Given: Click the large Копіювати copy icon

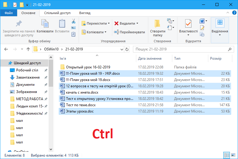Looking at the screenshot, I should 45,23.
